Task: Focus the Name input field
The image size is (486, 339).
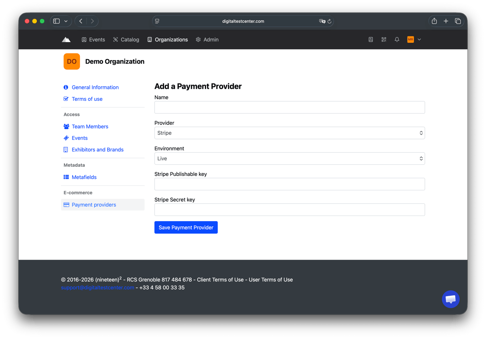Action: point(290,107)
